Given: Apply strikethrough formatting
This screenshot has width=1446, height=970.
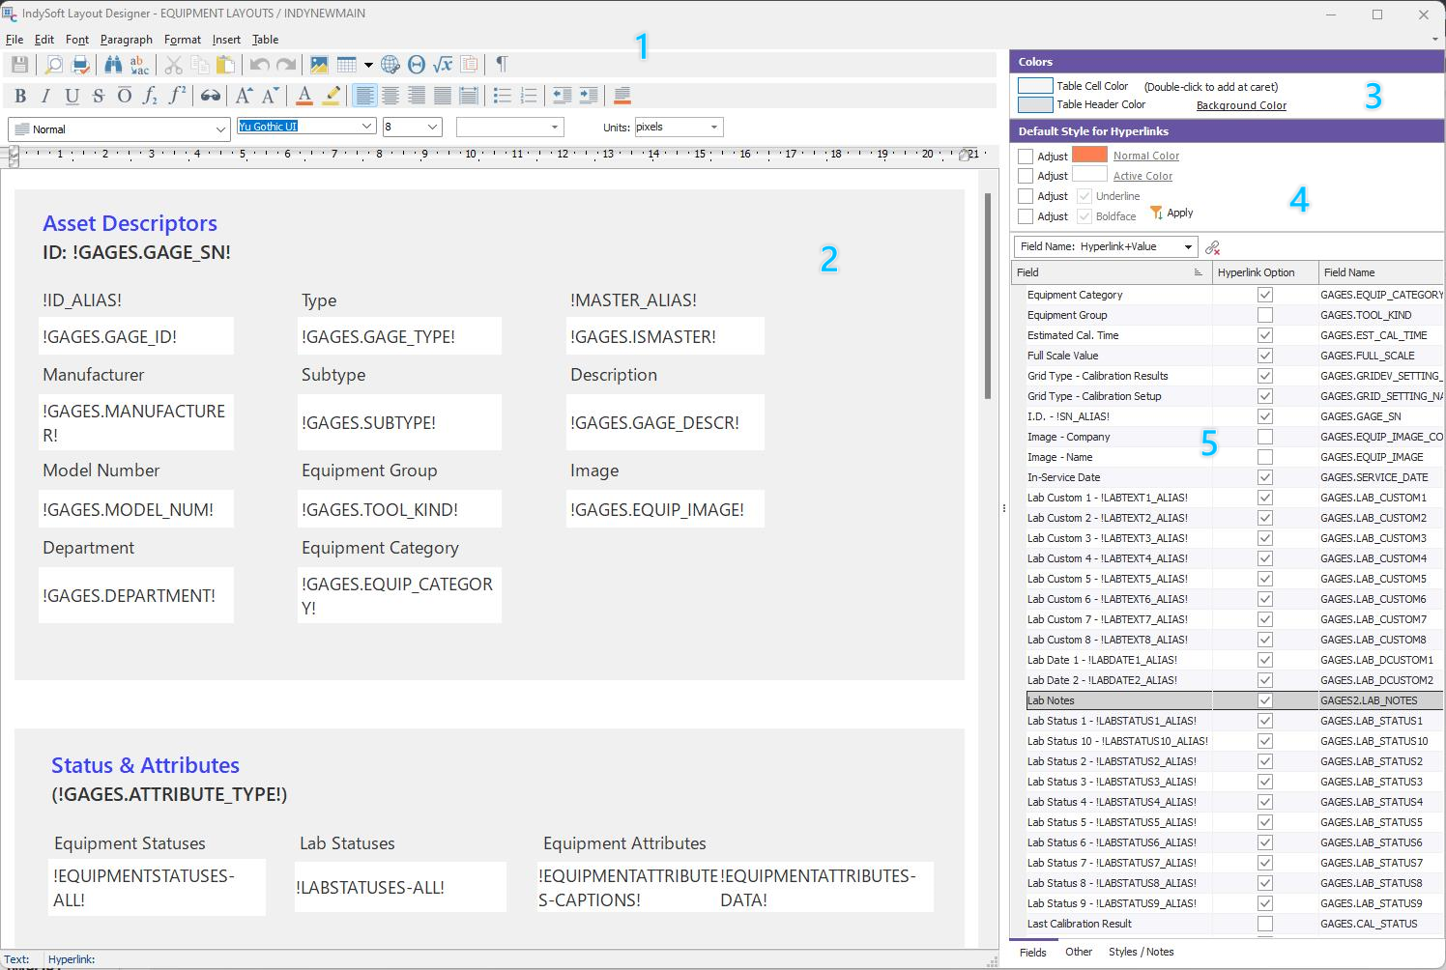Looking at the screenshot, I should 98,96.
